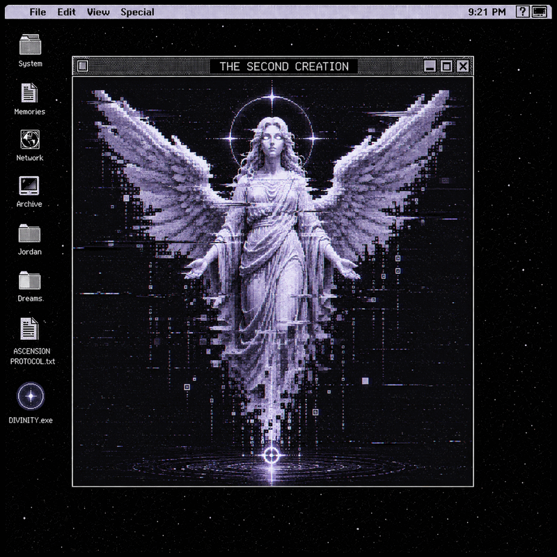Screen dimensions: 557x557
Task: Click the Memories label text
Action: click(x=30, y=111)
